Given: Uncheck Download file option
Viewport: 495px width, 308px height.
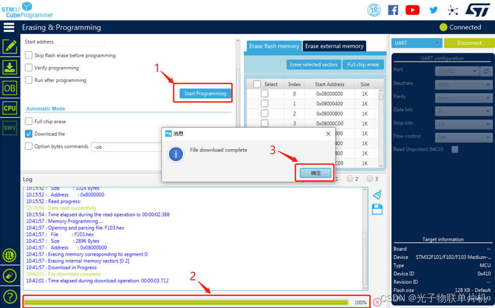Looking at the screenshot, I should point(29,134).
